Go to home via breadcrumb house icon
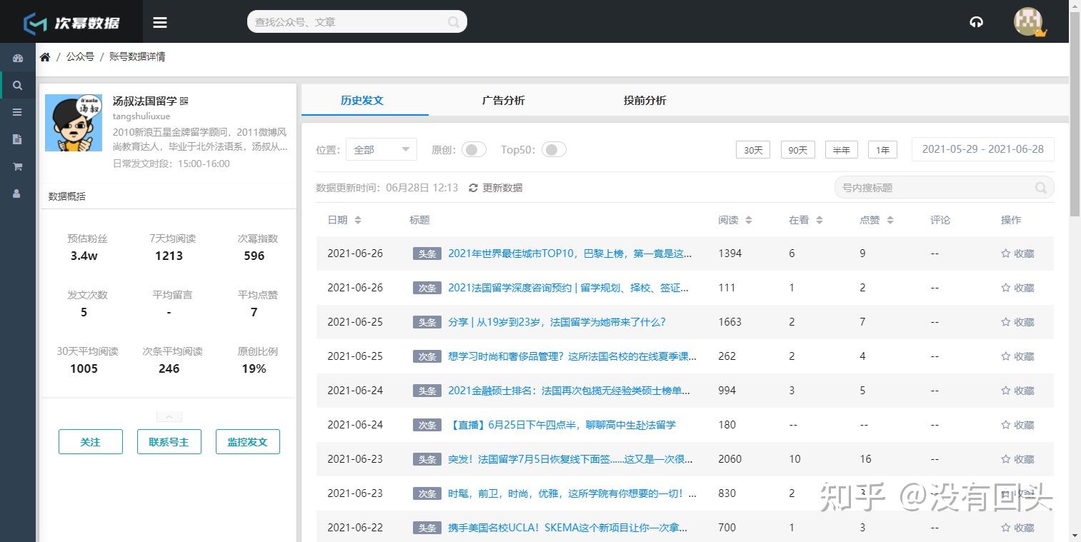 (45, 56)
